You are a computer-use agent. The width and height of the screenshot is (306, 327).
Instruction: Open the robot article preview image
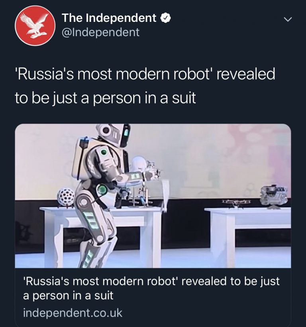(x=153, y=196)
